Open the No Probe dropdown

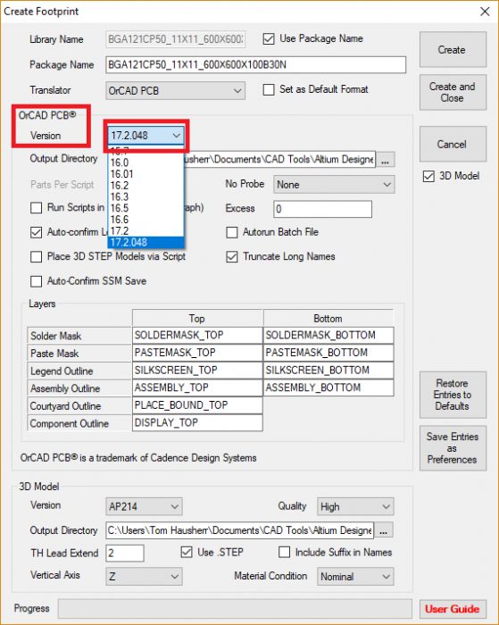[x=334, y=185]
